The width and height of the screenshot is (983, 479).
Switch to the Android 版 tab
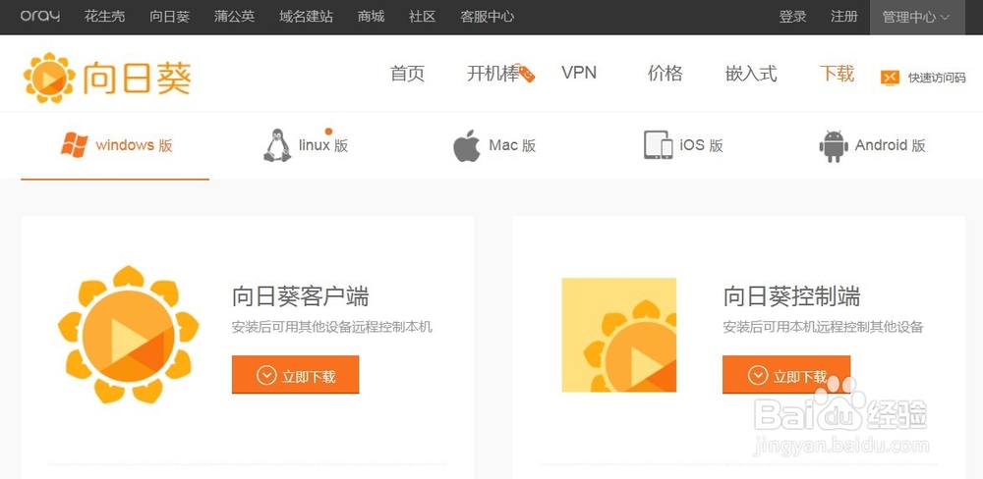(873, 146)
